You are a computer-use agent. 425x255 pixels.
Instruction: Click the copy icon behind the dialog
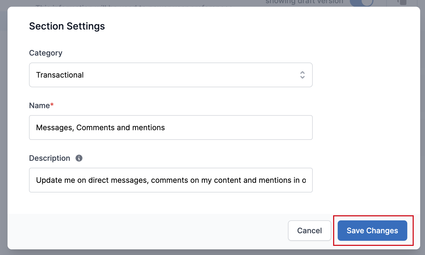(402, 2)
